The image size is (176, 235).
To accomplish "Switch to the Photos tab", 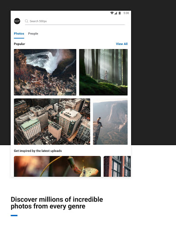I will [x=19, y=34].
